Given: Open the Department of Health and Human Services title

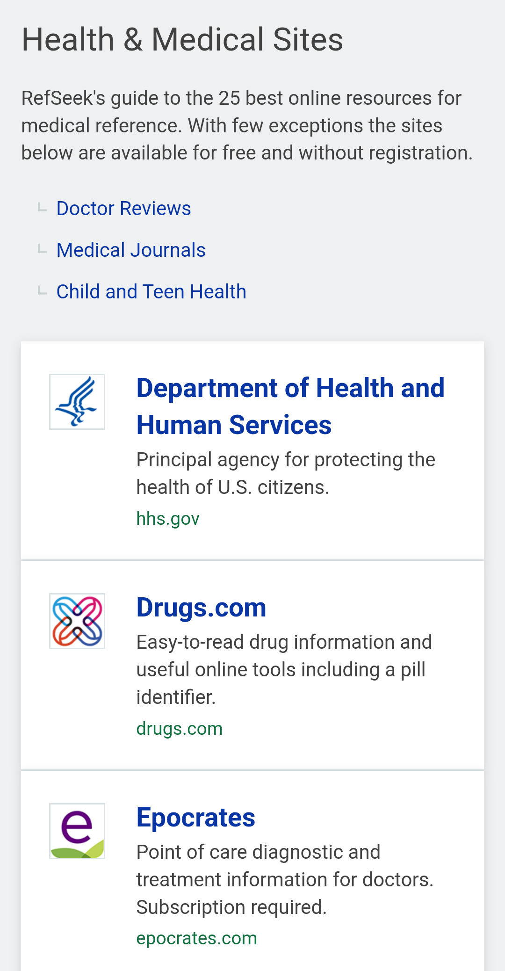Looking at the screenshot, I should click(x=290, y=406).
